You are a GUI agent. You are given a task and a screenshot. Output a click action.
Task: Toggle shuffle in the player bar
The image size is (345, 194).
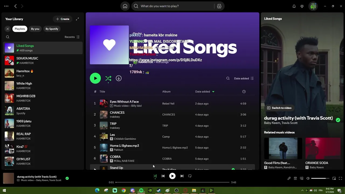(155, 176)
